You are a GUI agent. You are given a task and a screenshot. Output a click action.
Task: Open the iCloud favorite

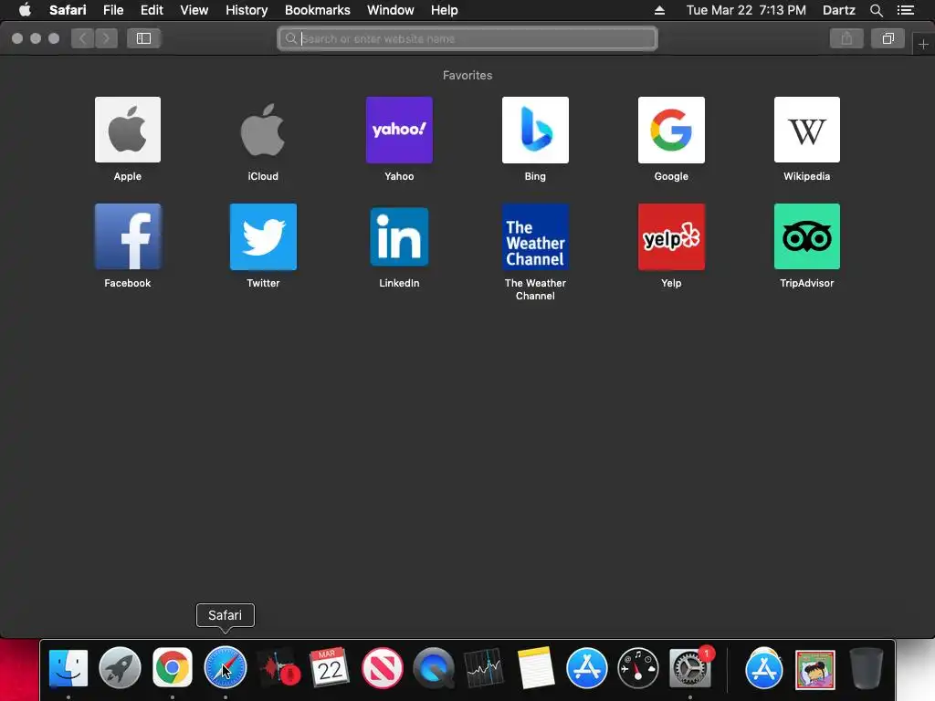[263, 130]
